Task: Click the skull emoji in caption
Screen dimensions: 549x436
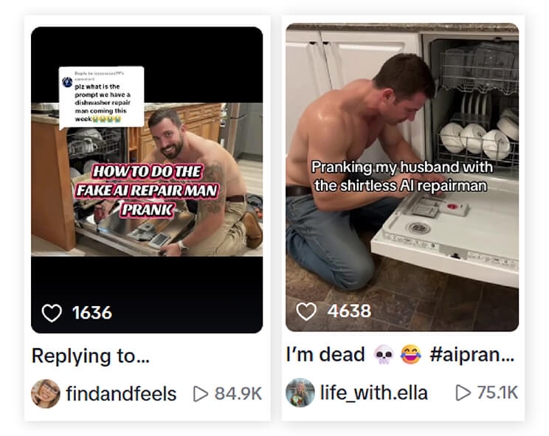Action: pos(384,354)
